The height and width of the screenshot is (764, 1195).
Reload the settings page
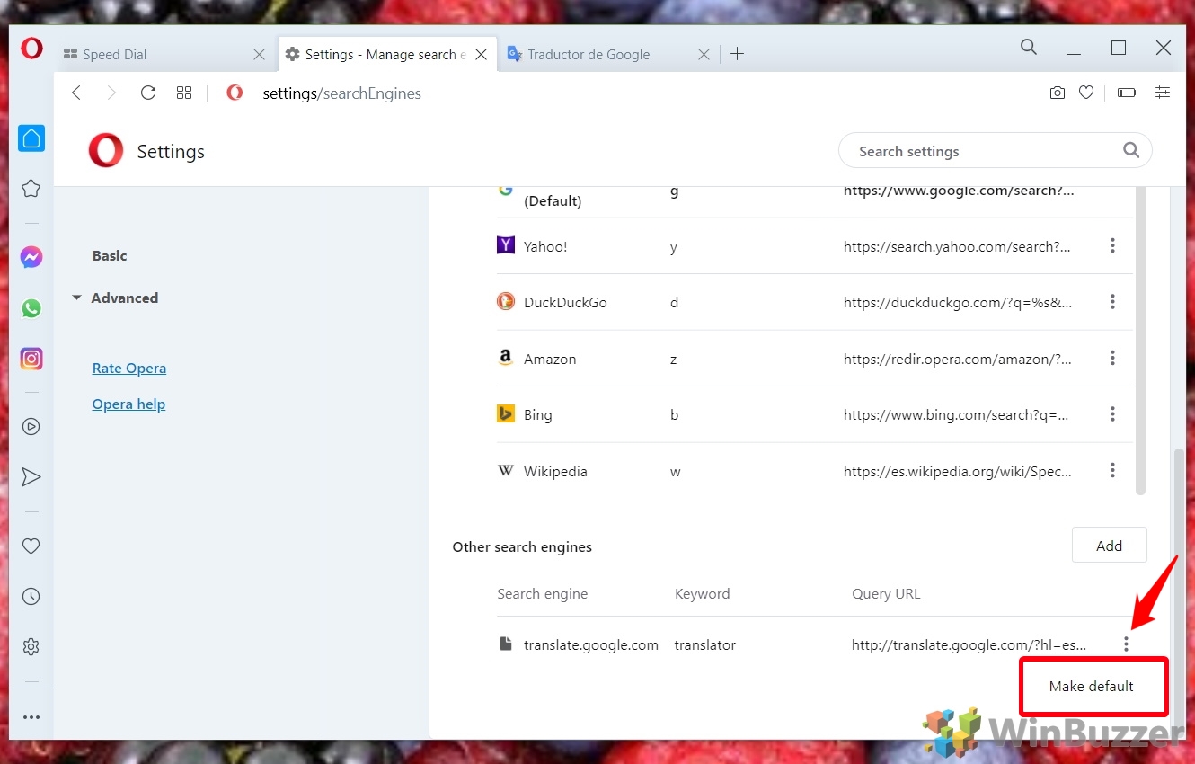[148, 93]
